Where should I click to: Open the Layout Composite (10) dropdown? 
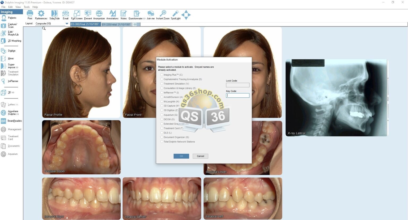tap(52, 24)
